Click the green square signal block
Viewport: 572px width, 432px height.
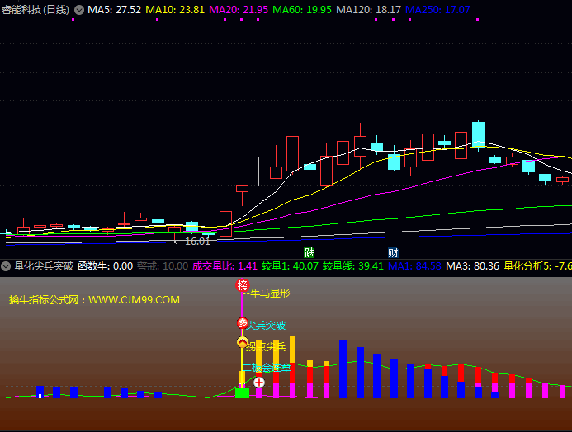pos(242,393)
